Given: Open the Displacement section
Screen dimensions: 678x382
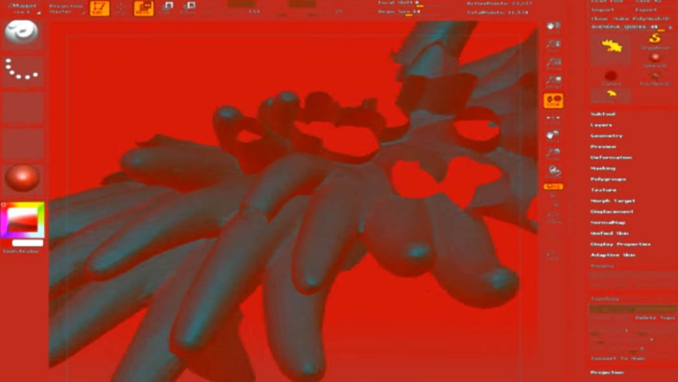Looking at the screenshot, I should pos(612,212).
